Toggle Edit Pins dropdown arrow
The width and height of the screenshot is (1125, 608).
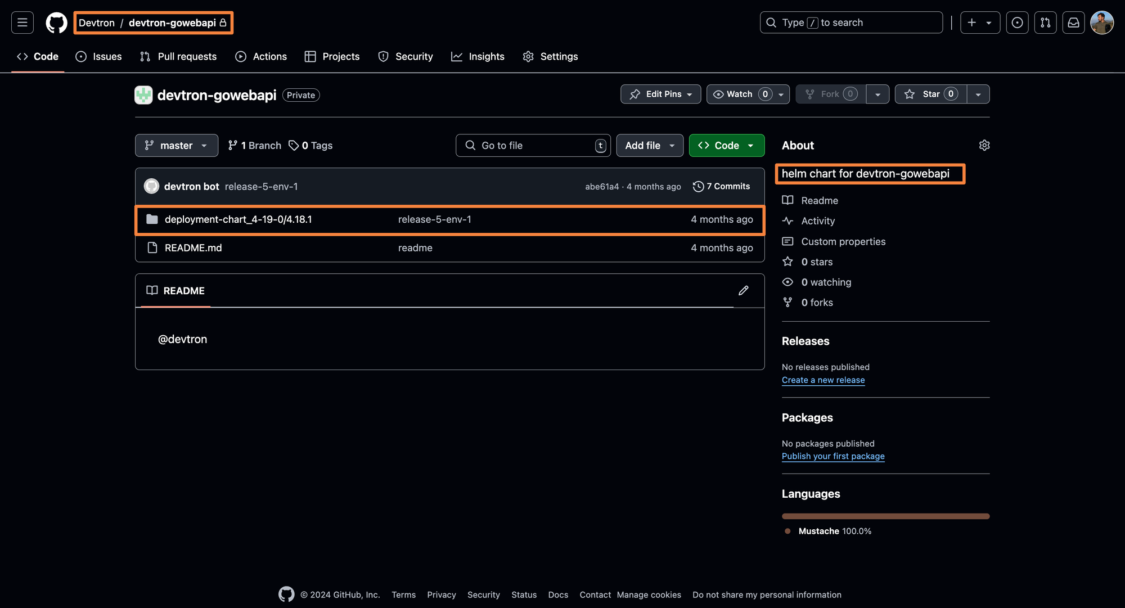coord(690,93)
